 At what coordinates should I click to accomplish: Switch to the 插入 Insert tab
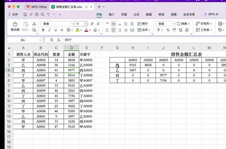coord(111,15)
